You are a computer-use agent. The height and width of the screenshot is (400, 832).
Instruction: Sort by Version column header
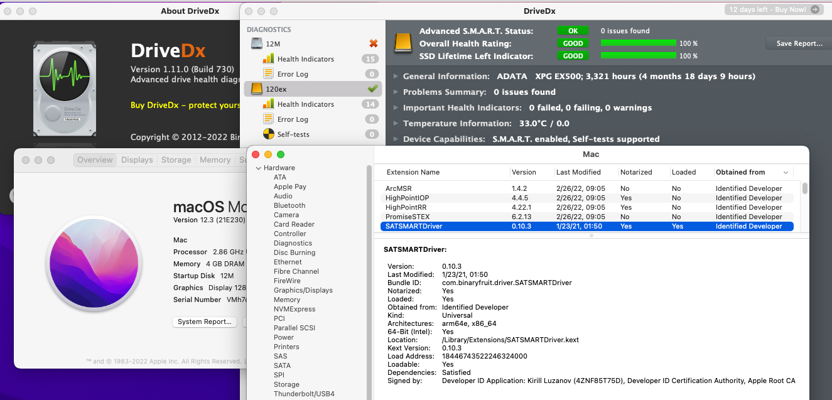pos(524,172)
